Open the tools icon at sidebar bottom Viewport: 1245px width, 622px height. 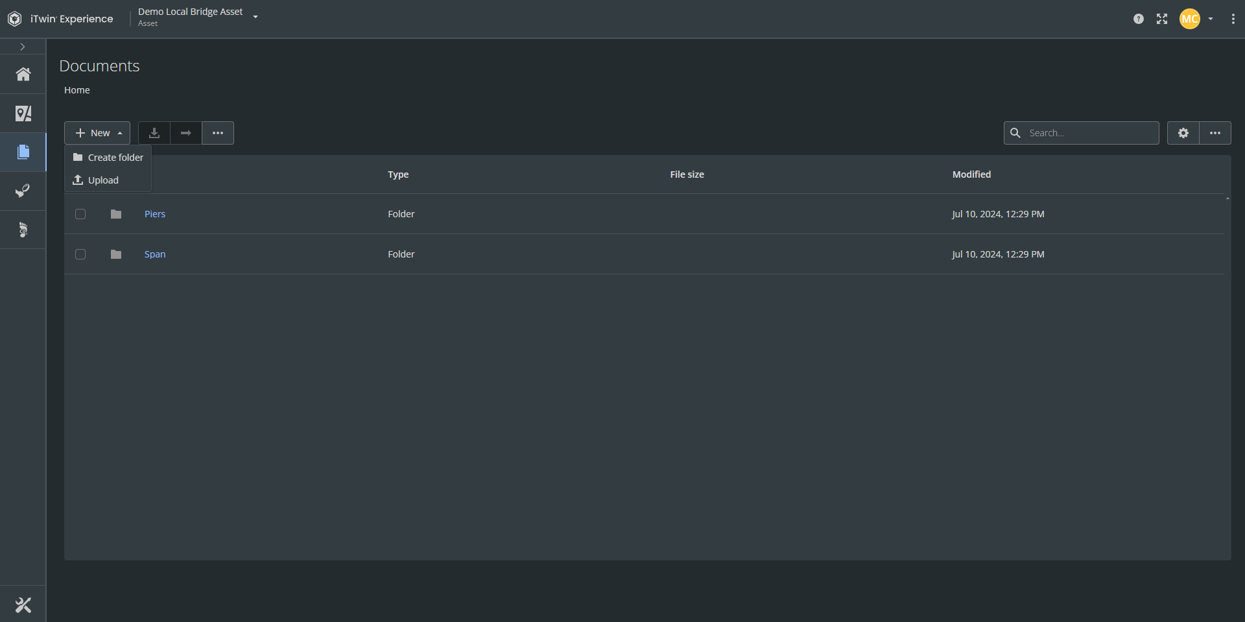[23, 605]
